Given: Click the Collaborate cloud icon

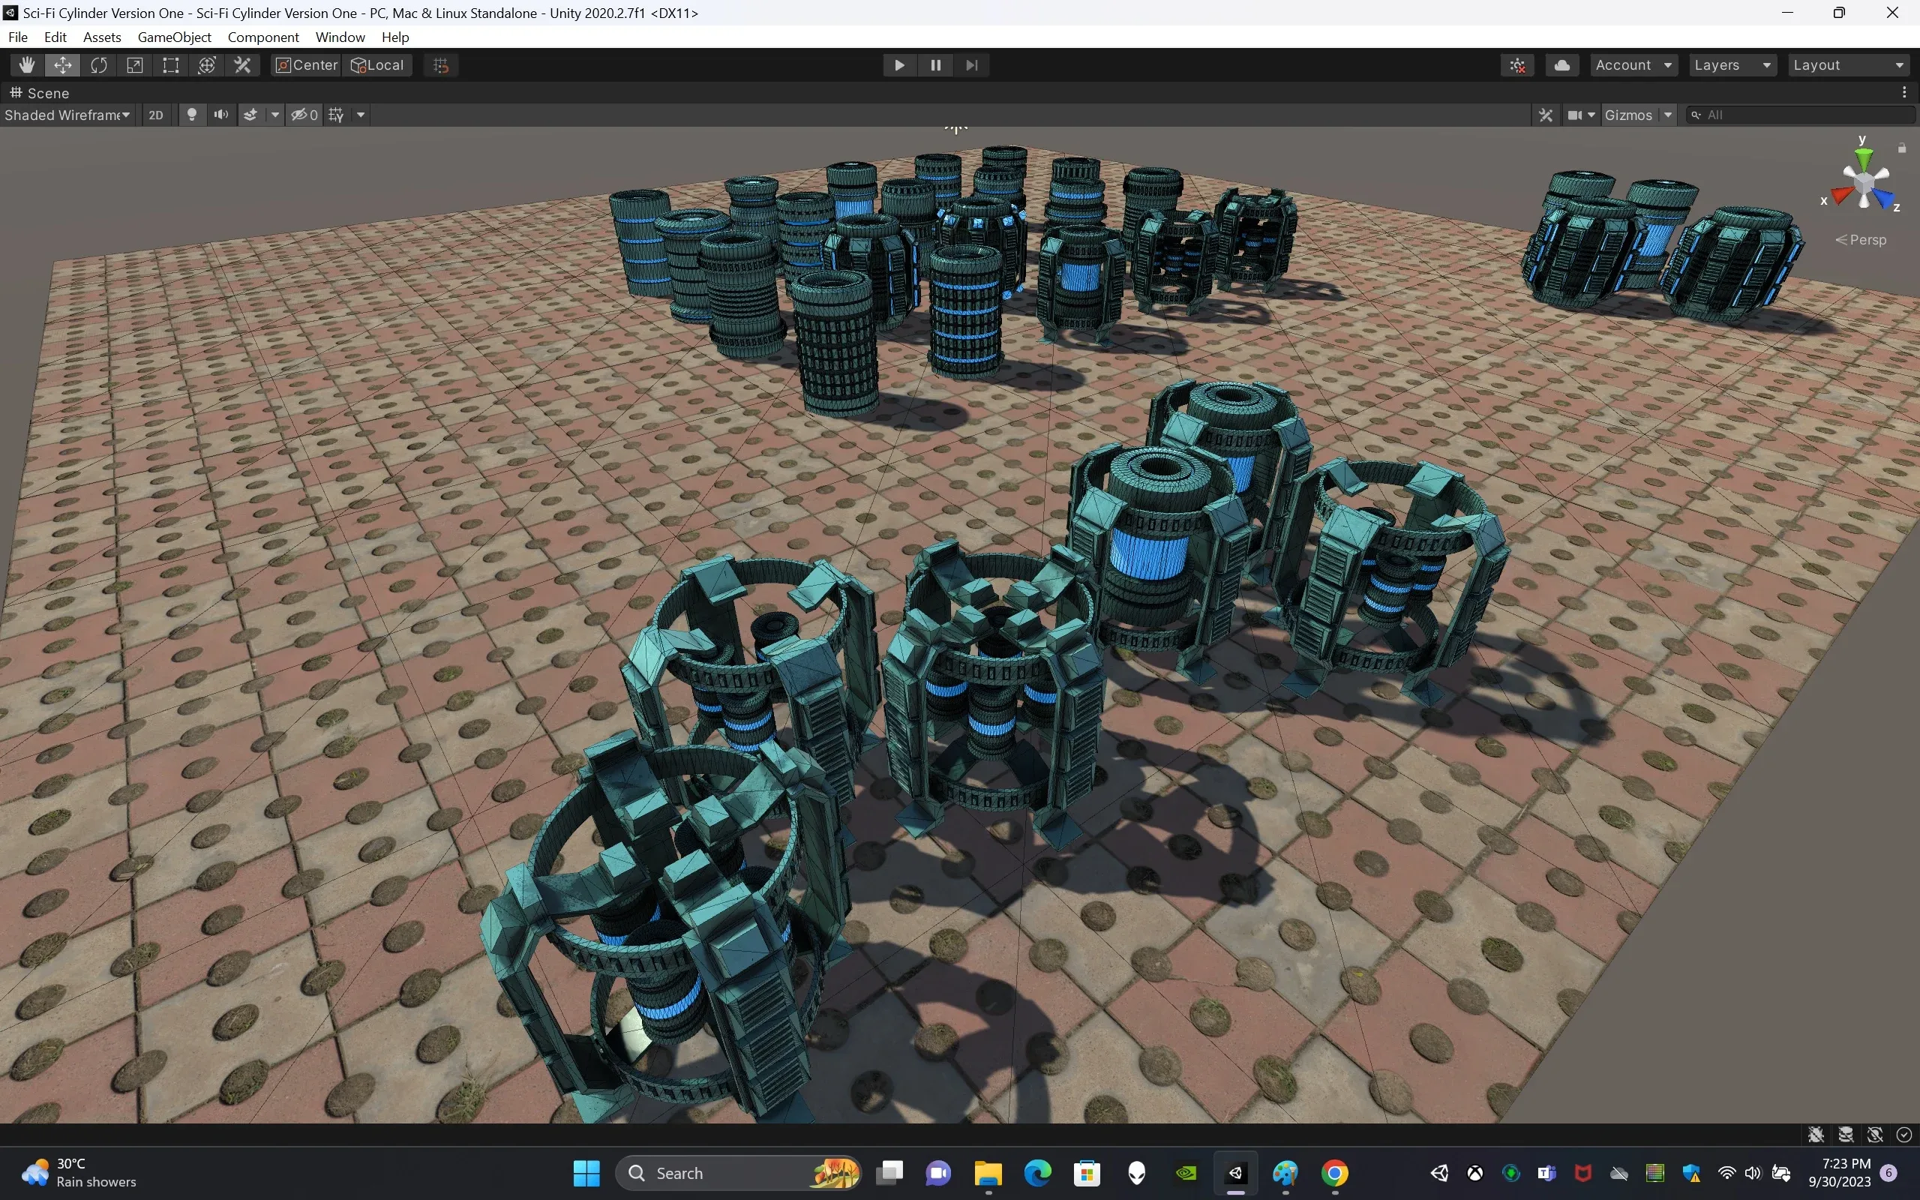Looking at the screenshot, I should coord(1562,65).
